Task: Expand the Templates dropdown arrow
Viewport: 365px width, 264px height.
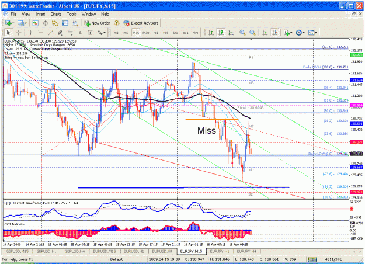Action: coord(316,33)
